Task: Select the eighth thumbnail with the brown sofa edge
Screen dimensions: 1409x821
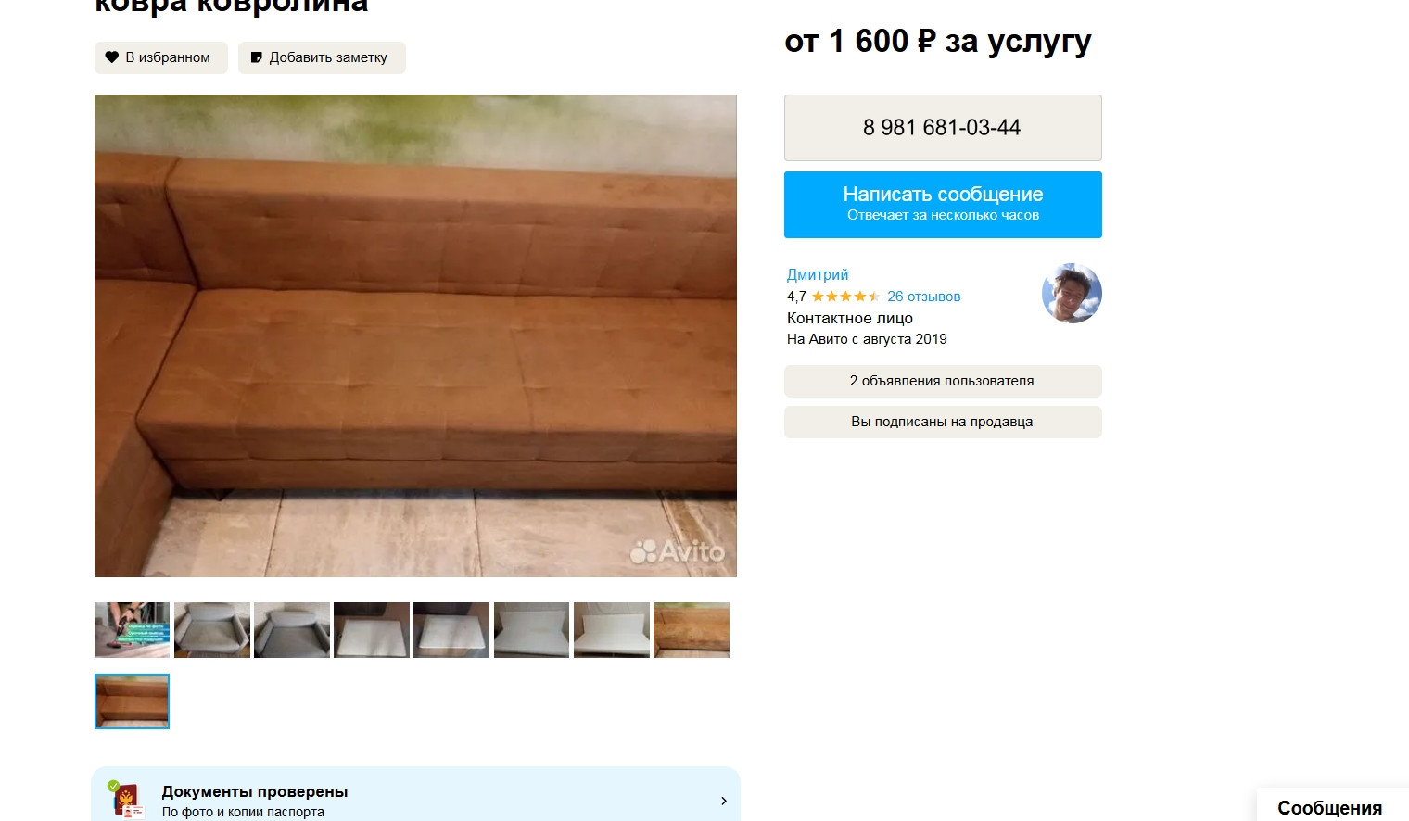Action: pos(692,630)
